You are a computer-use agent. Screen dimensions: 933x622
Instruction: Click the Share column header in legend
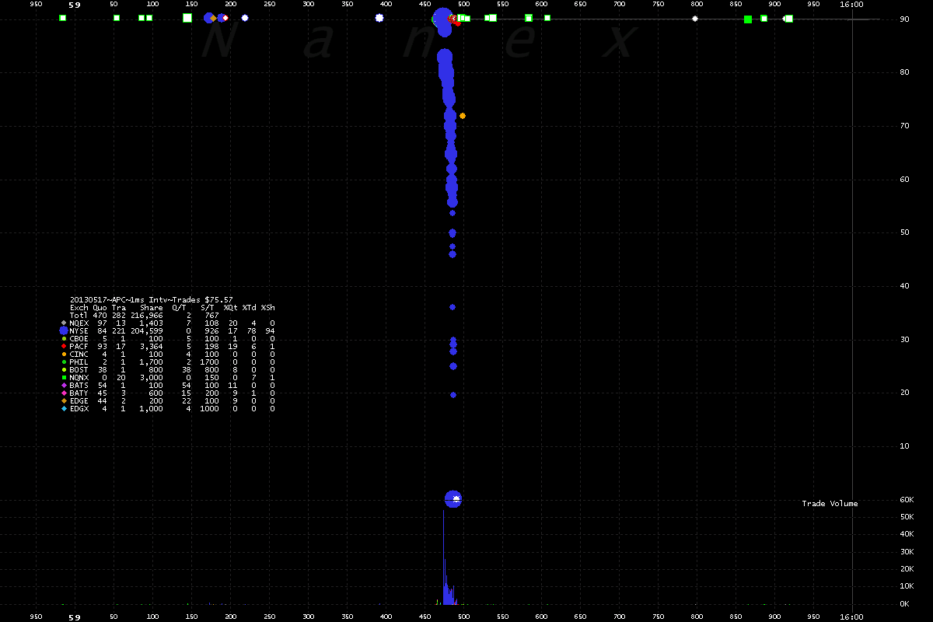pyautogui.click(x=151, y=307)
